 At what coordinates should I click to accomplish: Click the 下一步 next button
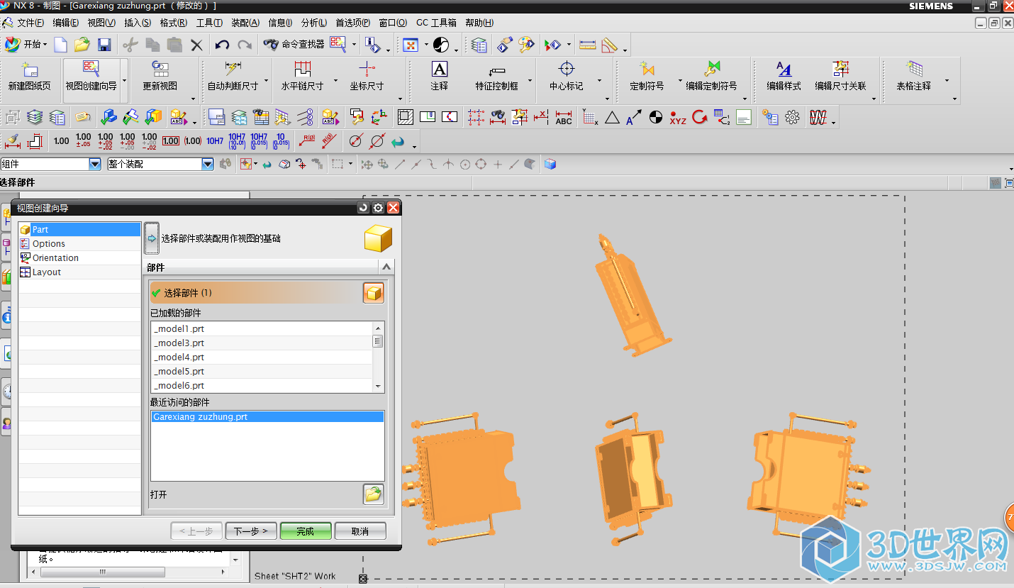point(251,531)
